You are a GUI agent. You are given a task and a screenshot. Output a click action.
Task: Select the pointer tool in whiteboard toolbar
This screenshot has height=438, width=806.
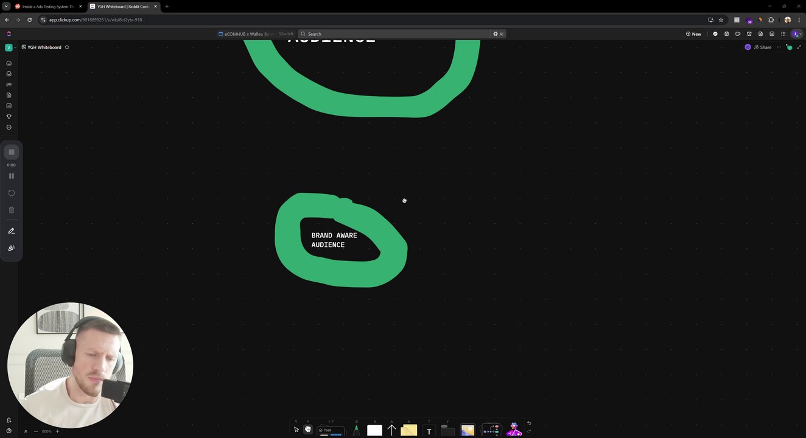pos(296,429)
